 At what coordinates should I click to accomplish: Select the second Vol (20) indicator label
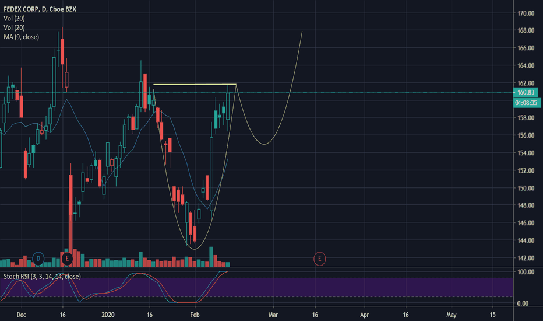click(14, 27)
